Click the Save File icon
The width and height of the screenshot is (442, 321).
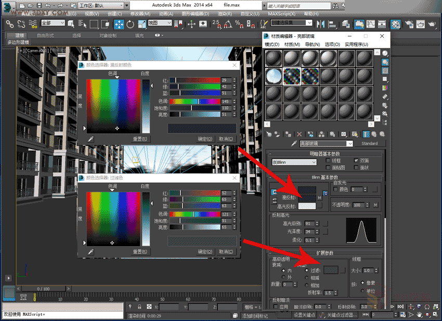pos(39,5)
